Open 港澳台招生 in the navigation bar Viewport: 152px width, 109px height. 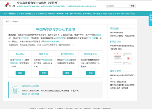pyautogui.click(x=87, y=13)
